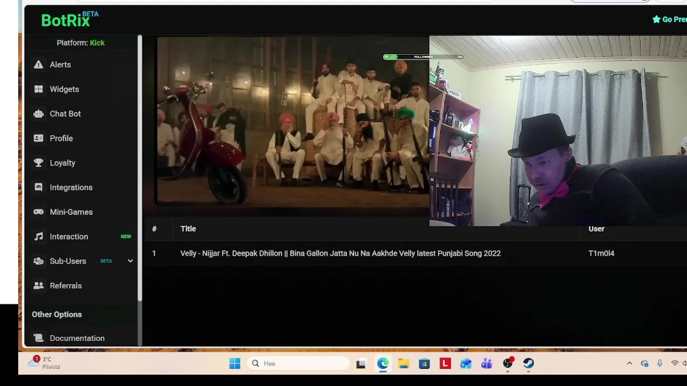This screenshot has width=687, height=386.
Task: Select Integrations in the sidebar
Action: pyautogui.click(x=71, y=188)
